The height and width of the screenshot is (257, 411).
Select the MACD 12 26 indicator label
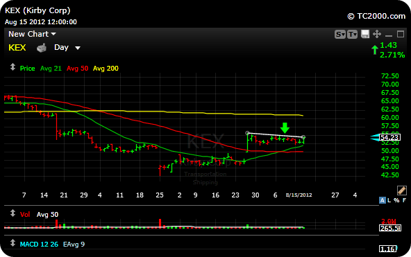tap(39, 245)
